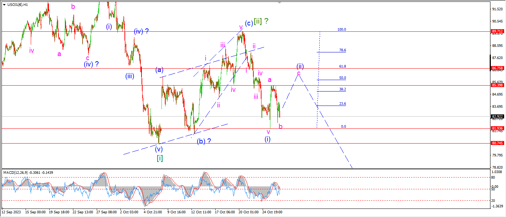The image size is (506, 217).
Task: Select the 80.745 red price level tag
Action: [497, 143]
